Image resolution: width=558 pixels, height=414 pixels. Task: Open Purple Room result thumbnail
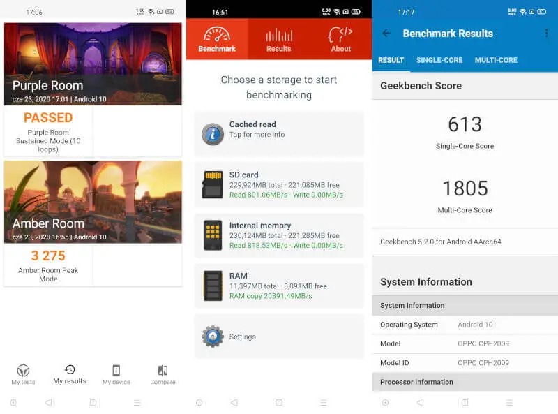[x=93, y=64]
